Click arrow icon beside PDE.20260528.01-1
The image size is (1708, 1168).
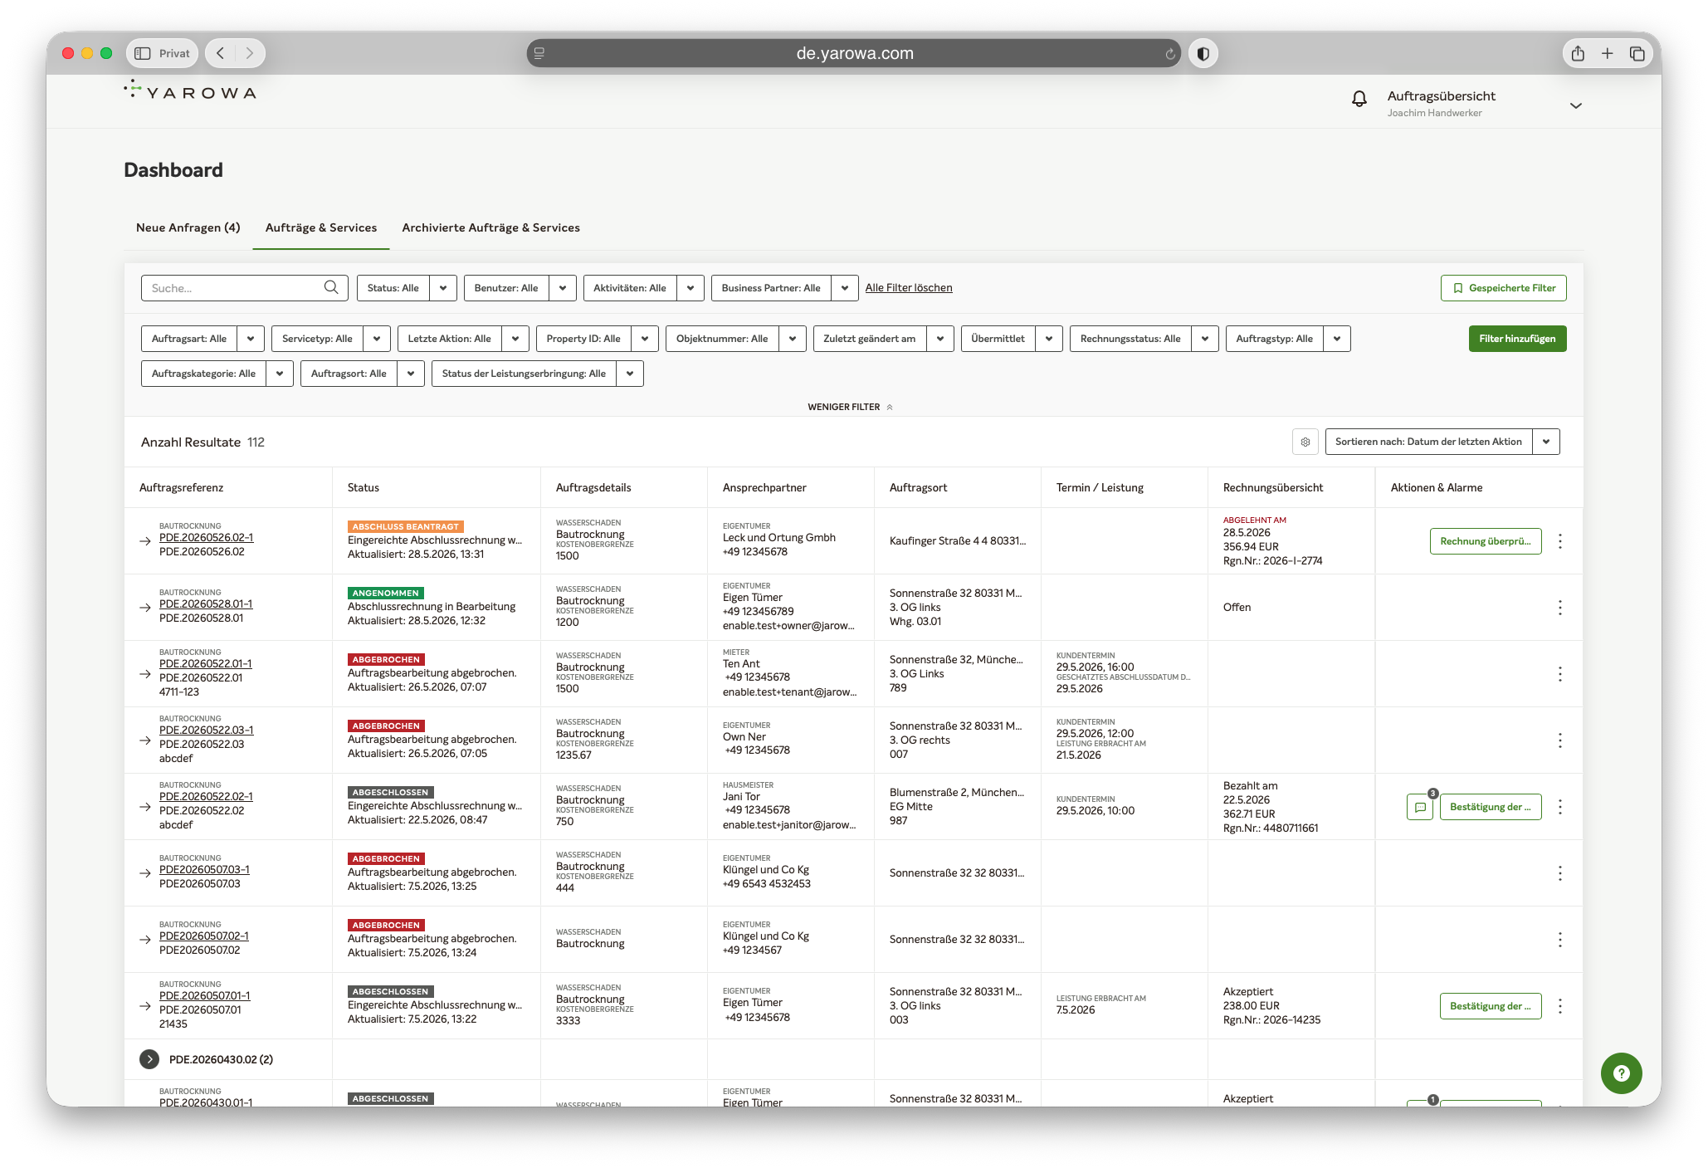[x=145, y=607]
